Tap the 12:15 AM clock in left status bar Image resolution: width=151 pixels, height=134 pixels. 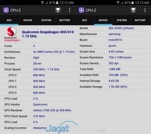click(67, 3)
